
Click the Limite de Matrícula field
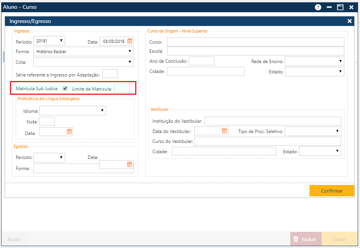tap(122, 89)
